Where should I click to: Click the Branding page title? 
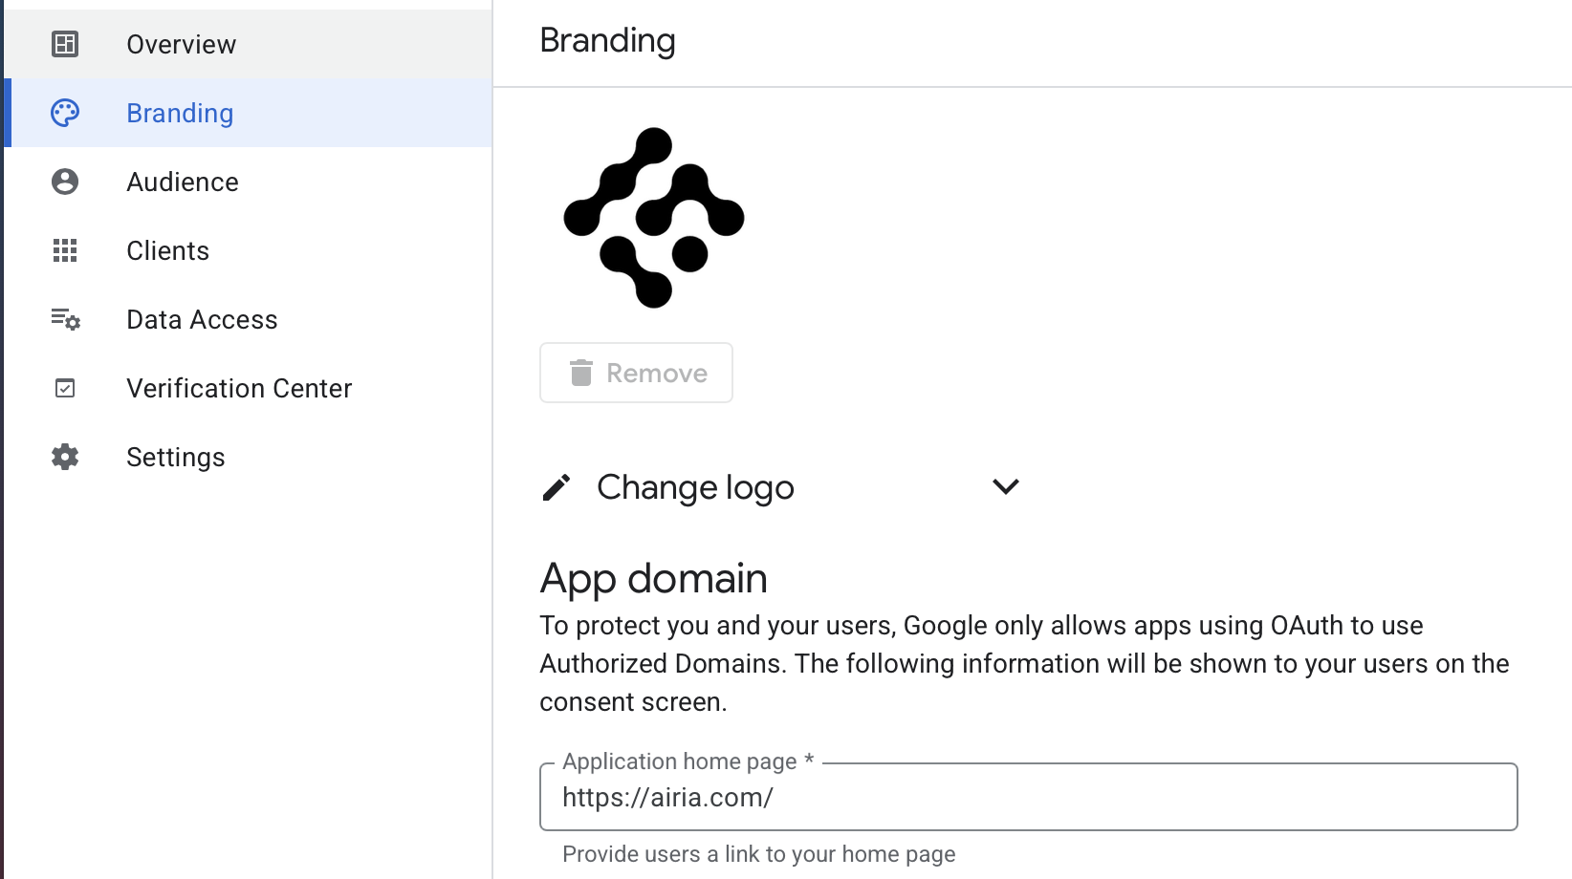pyautogui.click(x=607, y=40)
